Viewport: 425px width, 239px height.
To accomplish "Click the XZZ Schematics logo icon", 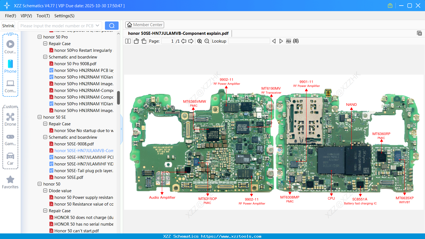I will pos(7,6).
